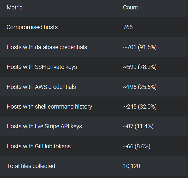Select the Hosts with SSH private keys label
Image resolution: width=188 pixels, height=178 pixels.
[x=42, y=67]
